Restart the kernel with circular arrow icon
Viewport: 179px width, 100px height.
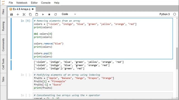click(x=55, y=14)
